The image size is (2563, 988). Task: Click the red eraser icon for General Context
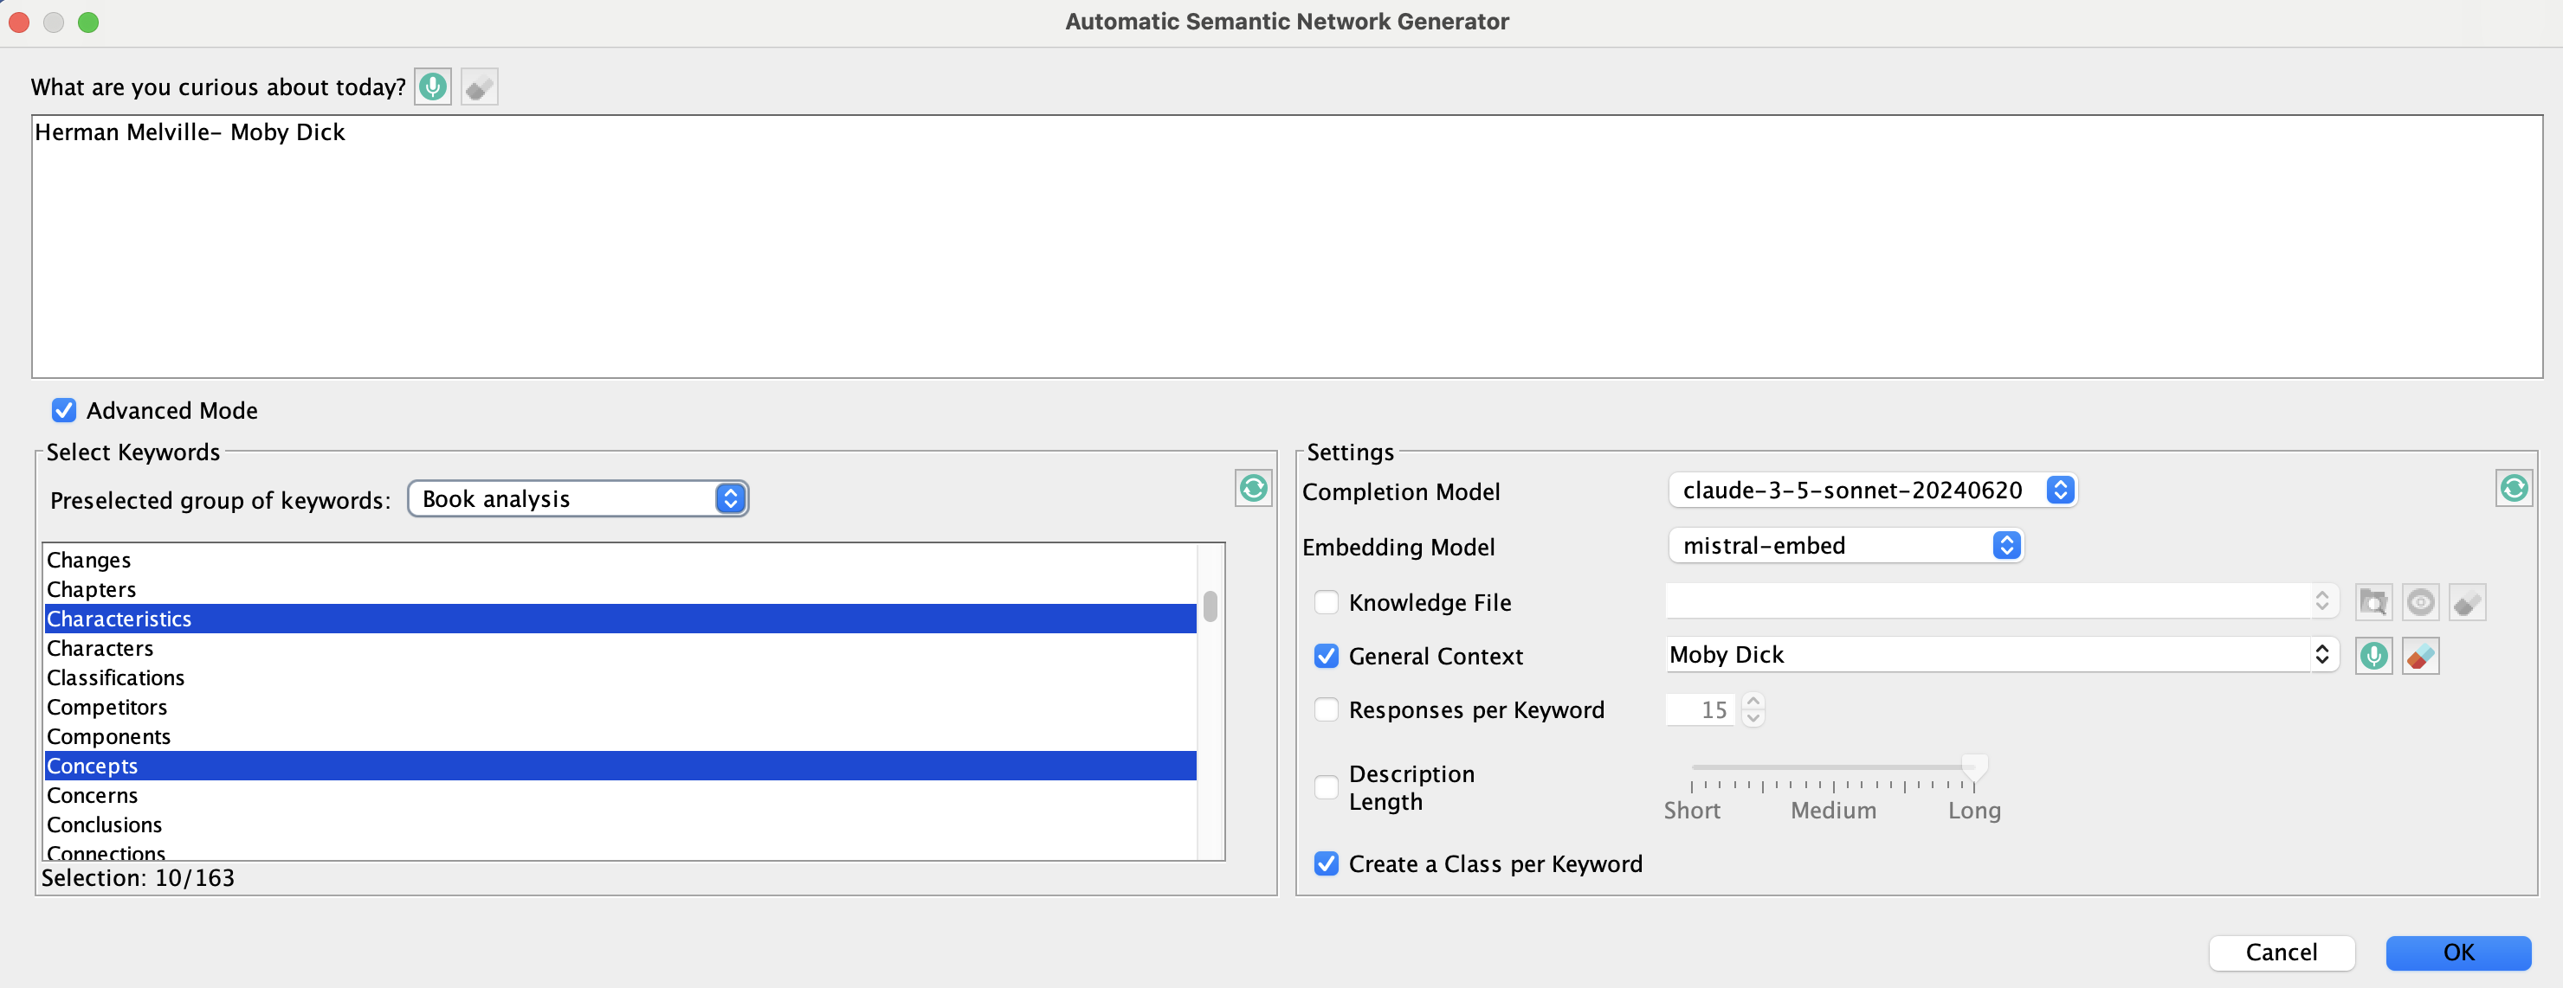click(x=2420, y=656)
